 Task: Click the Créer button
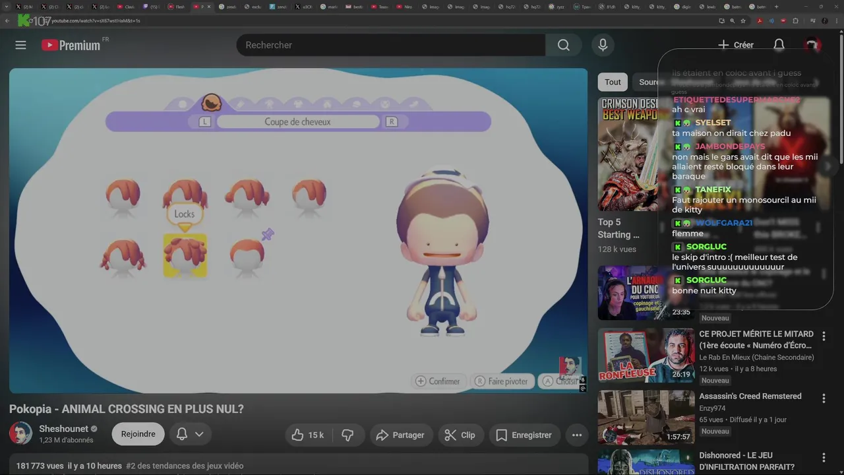pos(735,45)
